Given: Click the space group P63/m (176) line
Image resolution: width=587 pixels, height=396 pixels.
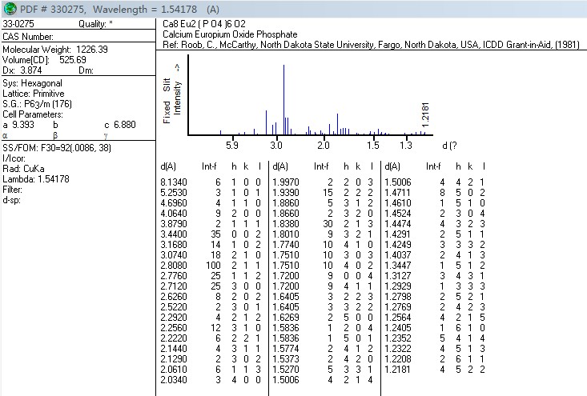Looking at the screenshot, I should 37,104.
